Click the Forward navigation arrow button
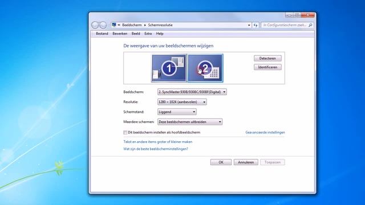Screen dimensions: 365x205 pyautogui.click(x=103, y=25)
